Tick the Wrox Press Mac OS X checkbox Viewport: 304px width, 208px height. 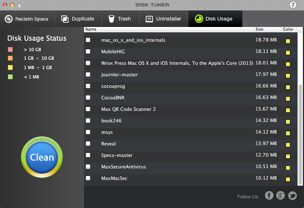tap(88, 63)
